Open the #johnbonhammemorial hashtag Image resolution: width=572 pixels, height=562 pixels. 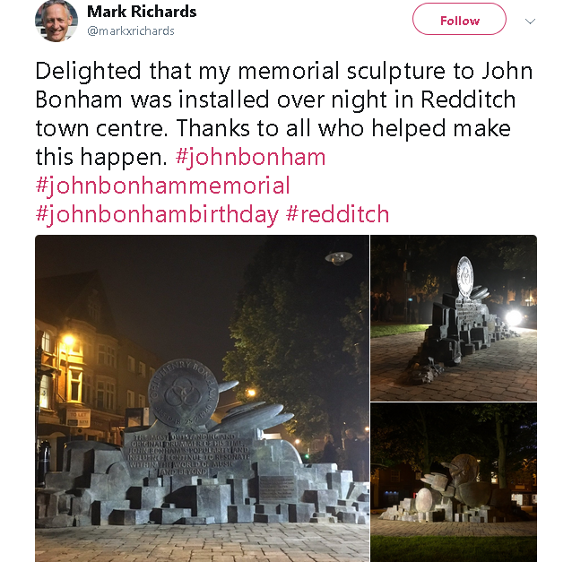(x=162, y=186)
